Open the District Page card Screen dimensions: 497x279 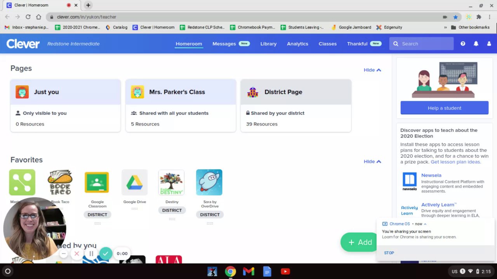coord(296,105)
